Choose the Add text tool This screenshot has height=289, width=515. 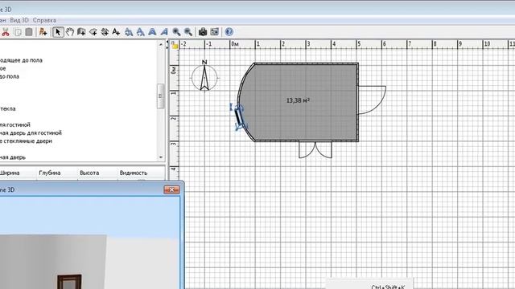[116, 32]
